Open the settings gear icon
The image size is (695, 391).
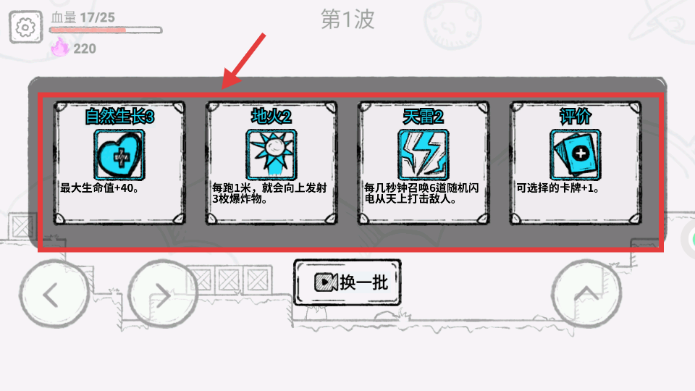pos(26,28)
